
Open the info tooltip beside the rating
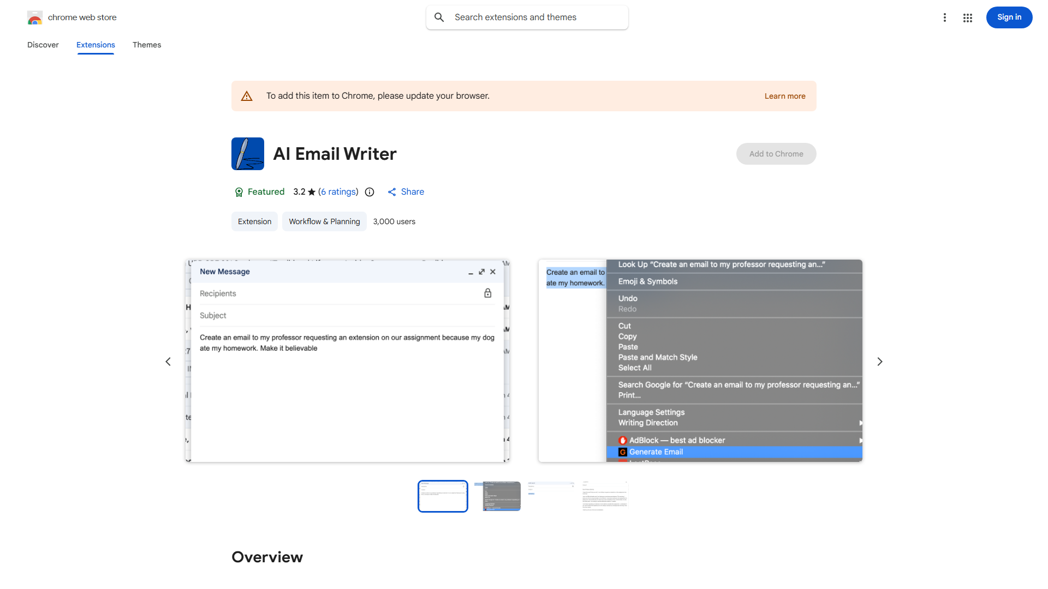tap(370, 192)
